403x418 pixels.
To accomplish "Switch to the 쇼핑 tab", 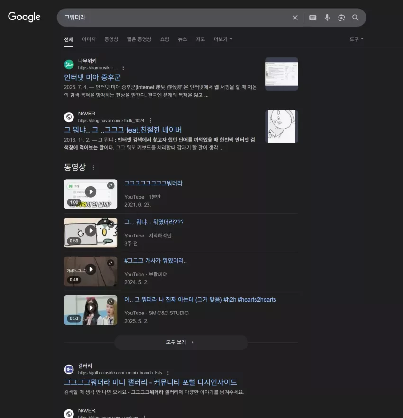I will tap(165, 39).
